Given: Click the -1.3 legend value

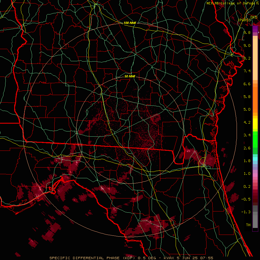Looking at the screenshot, I should click(x=246, y=212).
